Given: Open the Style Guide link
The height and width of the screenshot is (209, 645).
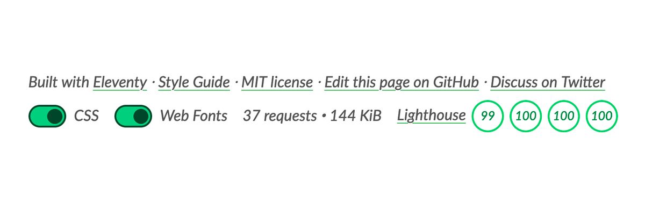Looking at the screenshot, I should (194, 83).
